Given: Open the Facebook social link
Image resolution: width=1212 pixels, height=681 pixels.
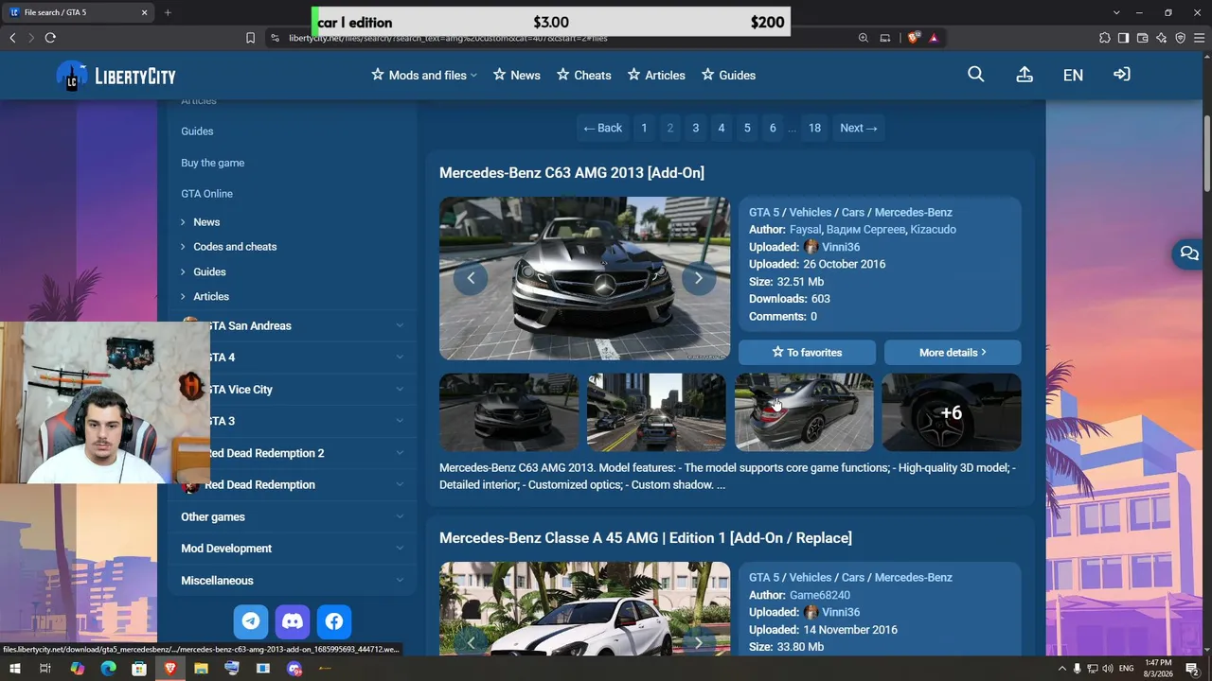Looking at the screenshot, I should tap(334, 621).
